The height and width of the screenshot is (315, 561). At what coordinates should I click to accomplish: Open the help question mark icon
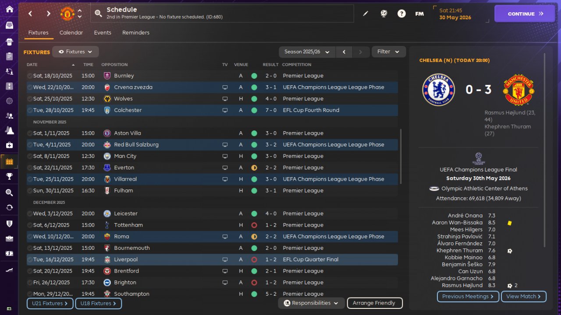[x=401, y=14]
